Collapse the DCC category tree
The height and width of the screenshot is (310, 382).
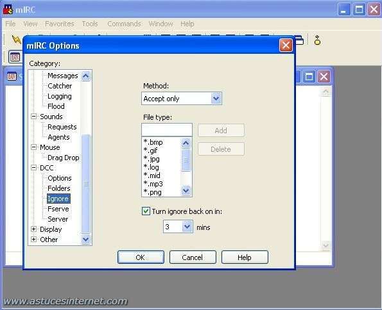[34, 168]
